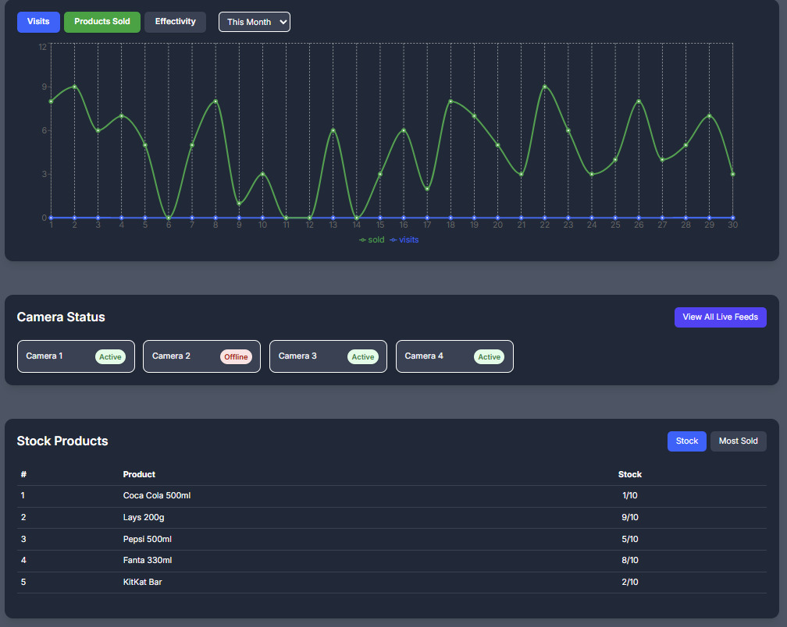
Task: Switch to the Most Sold tab
Action: click(x=738, y=441)
